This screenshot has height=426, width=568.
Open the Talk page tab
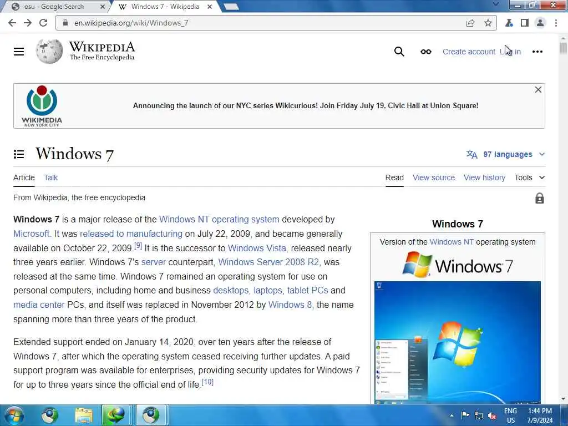pos(50,177)
